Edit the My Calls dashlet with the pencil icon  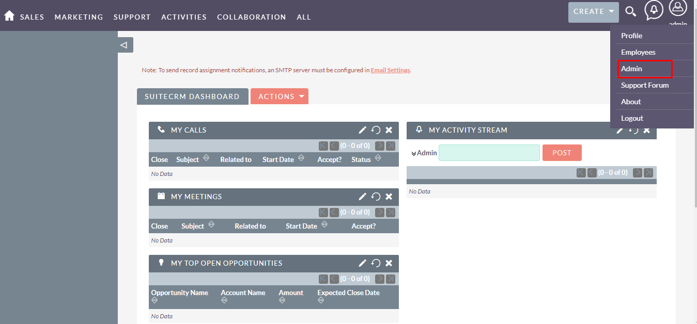coord(363,130)
